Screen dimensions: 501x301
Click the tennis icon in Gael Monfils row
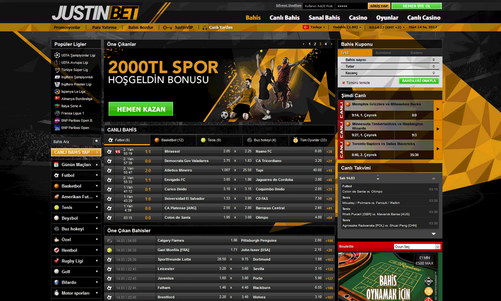(109, 250)
